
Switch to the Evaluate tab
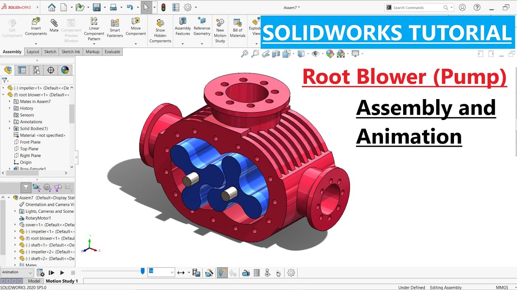point(112,52)
